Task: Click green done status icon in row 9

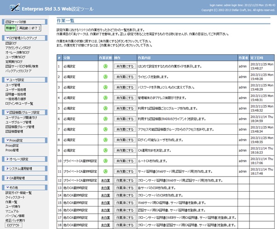Action: pyautogui.click(x=106, y=150)
